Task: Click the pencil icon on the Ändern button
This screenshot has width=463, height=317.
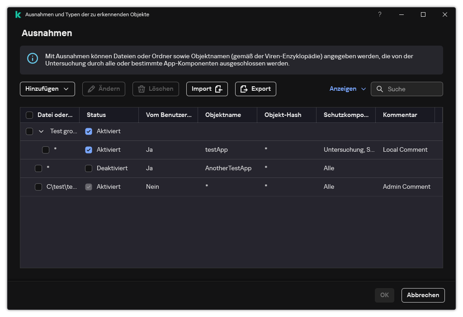Action: point(91,89)
